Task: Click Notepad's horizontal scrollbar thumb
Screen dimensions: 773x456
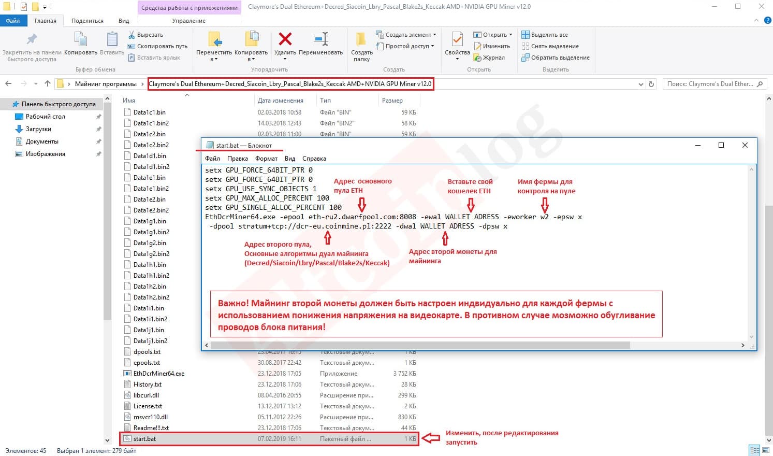Action: [420, 345]
